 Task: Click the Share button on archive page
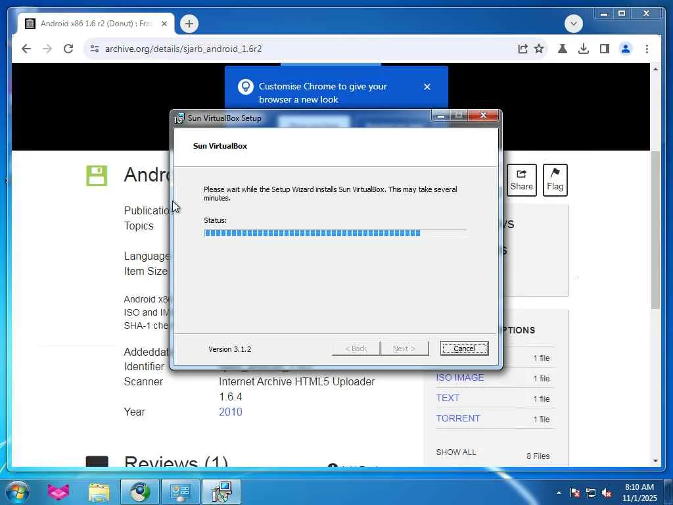521,180
